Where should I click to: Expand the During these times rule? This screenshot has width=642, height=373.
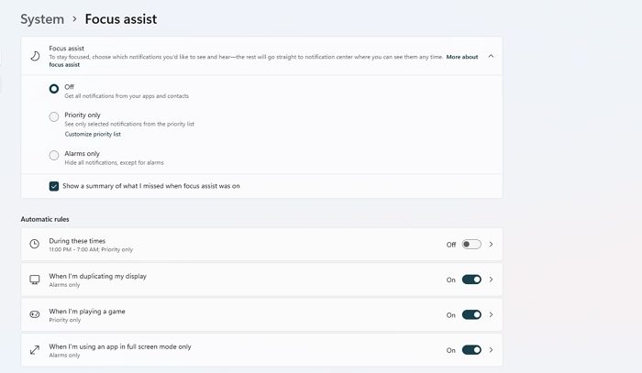pyautogui.click(x=492, y=245)
